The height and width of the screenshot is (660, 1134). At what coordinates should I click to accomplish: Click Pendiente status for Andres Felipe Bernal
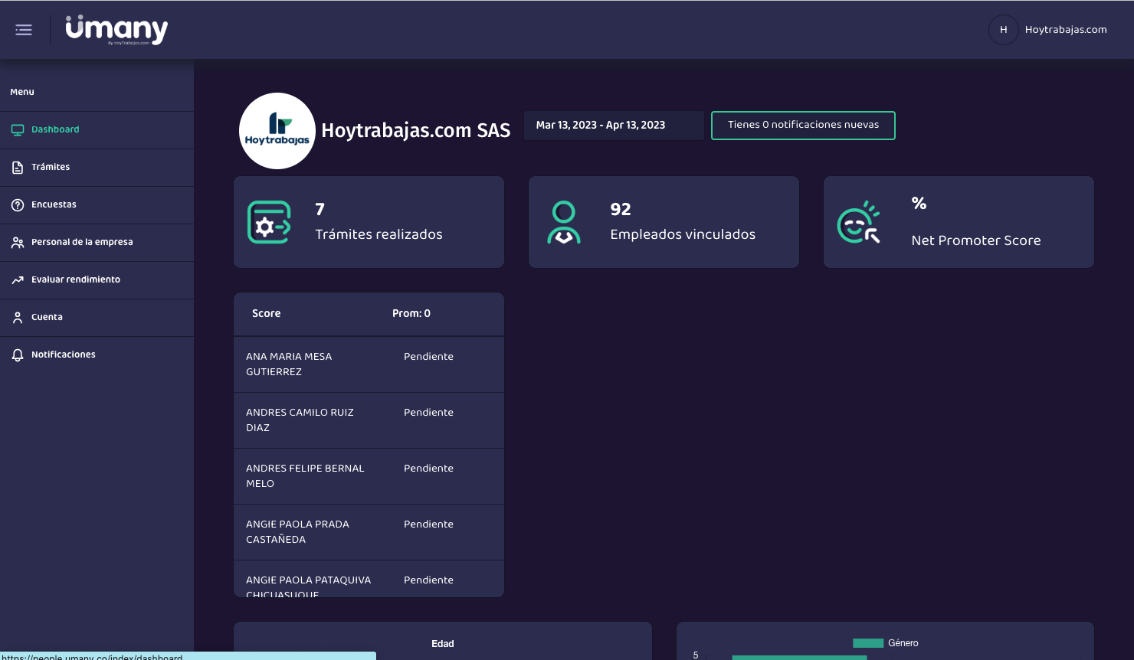(x=428, y=469)
